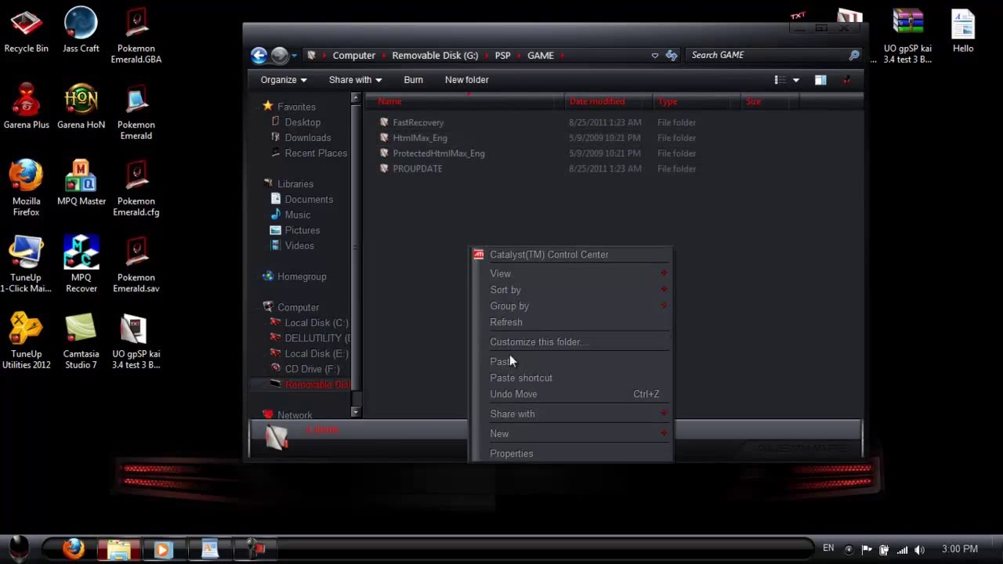This screenshot has width=1003, height=564.
Task: Open Documents under Libraries
Action: pos(308,200)
